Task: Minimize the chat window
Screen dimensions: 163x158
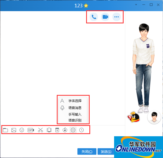Action: click(x=144, y=5)
